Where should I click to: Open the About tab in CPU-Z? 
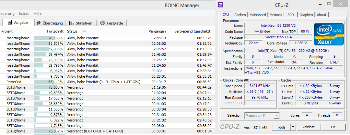[x=321, y=15]
